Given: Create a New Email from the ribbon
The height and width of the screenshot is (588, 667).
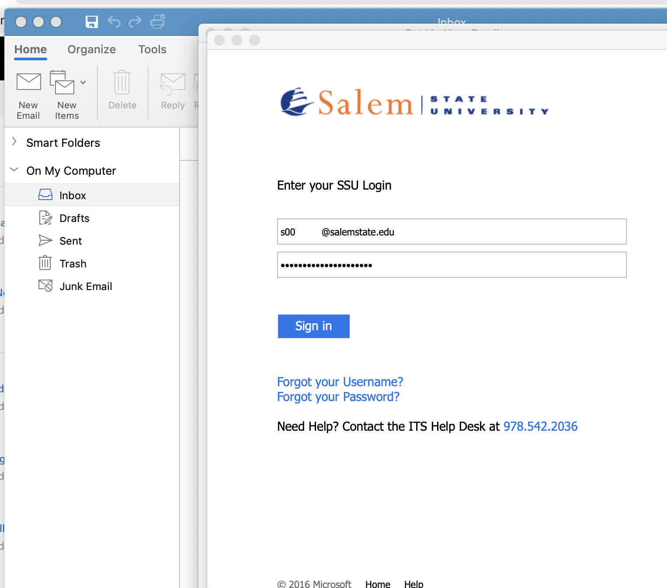Looking at the screenshot, I should [28, 96].
